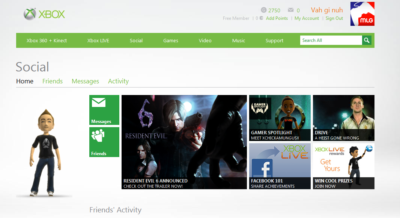Image resolution: width=400 pixels, height=218 pixels.
Task: Open Games menu
Action: (x=171, y=40)
